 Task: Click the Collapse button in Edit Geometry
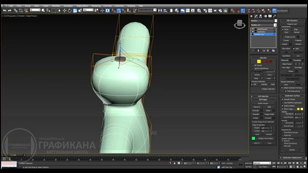(x=298, y=40)
